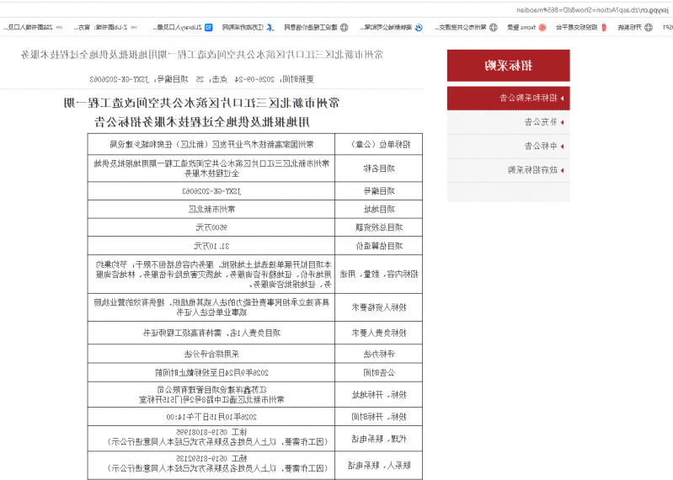The image size is (673, 480).
Task: Click the red round icon of the fxcms 登录 bookmark
Action: coord(542,28)
